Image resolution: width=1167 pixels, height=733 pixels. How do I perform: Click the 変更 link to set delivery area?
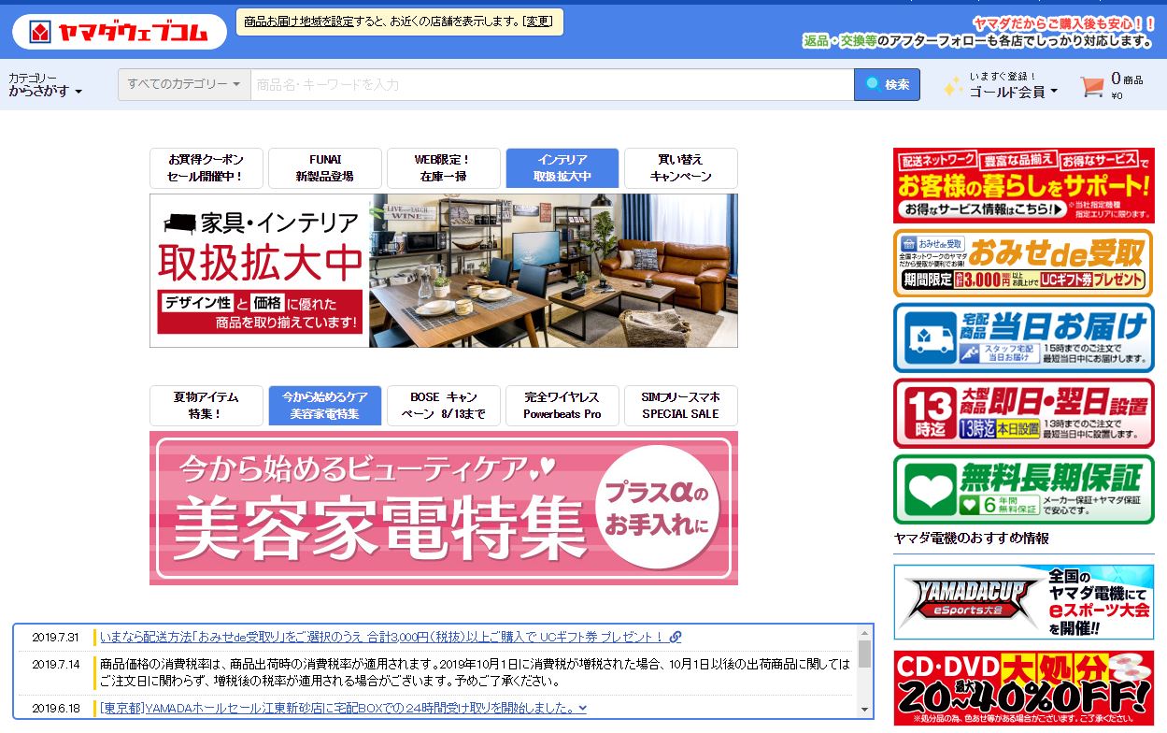pos(538,20)
